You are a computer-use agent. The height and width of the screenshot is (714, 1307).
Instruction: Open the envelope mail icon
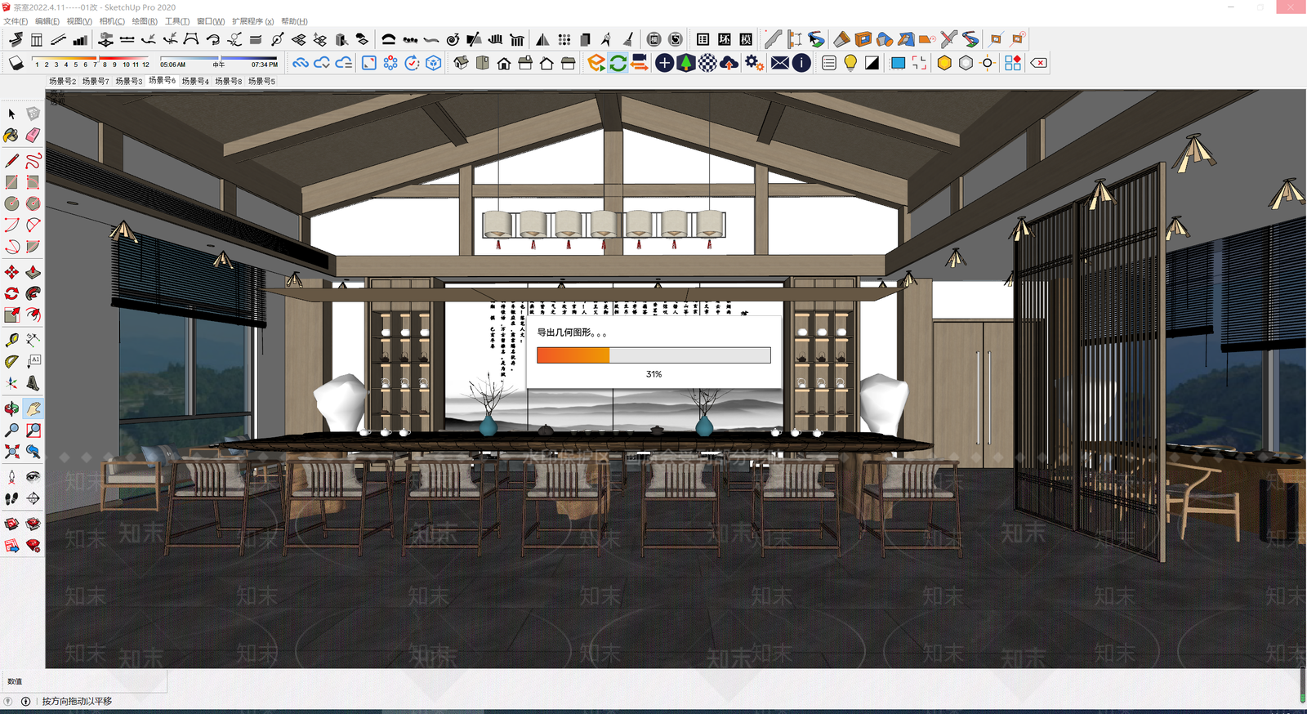pyautogui.click(x=780, y=63)
